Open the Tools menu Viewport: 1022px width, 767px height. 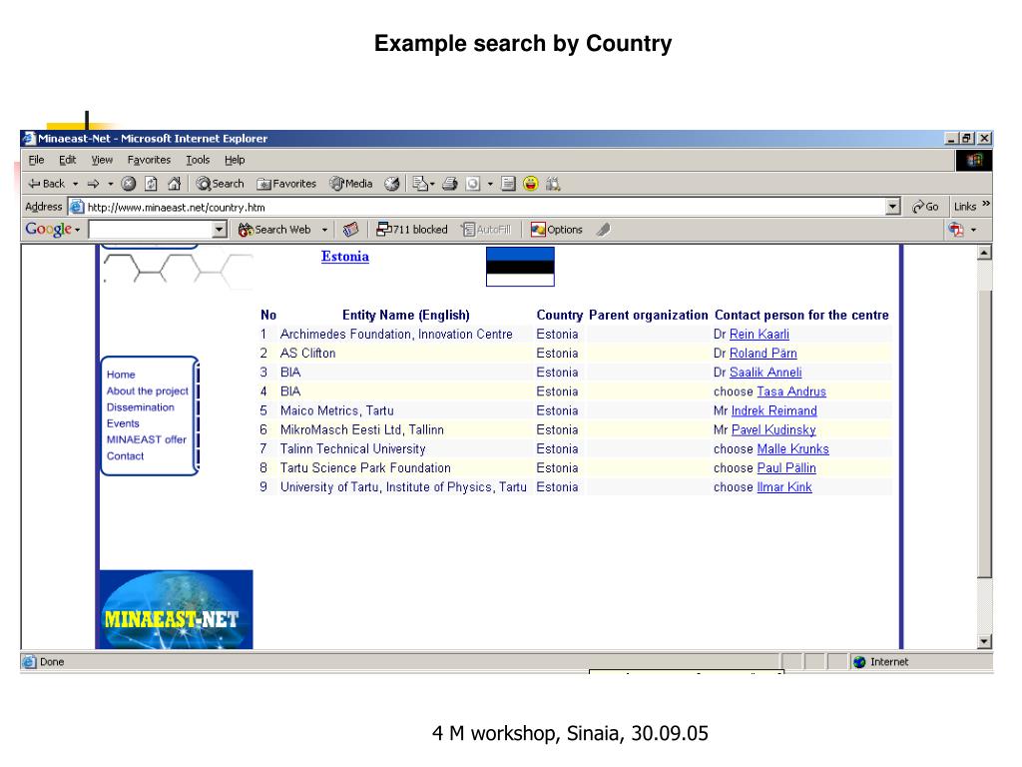click(x=198, y=160)
